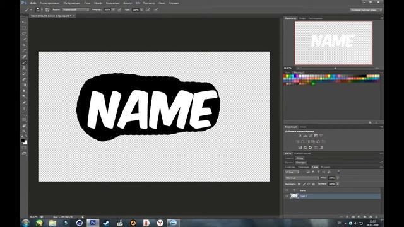Select the Blur tool
Screen dimensions: 404x227
pyautogui.click(x=24, y=91)
